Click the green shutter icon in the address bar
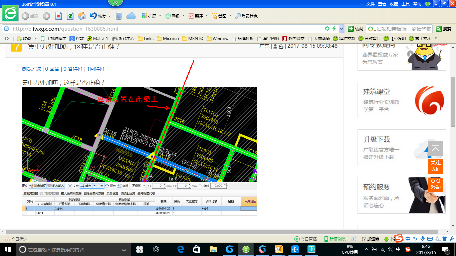This screenshot has height=256, width=456. [327, 29]
